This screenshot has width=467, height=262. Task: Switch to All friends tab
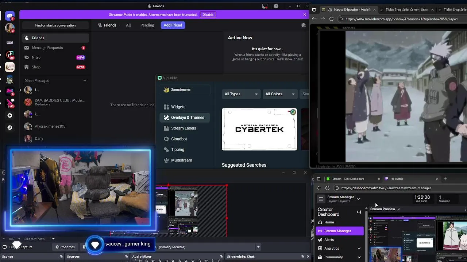click(x=128, y=25)
